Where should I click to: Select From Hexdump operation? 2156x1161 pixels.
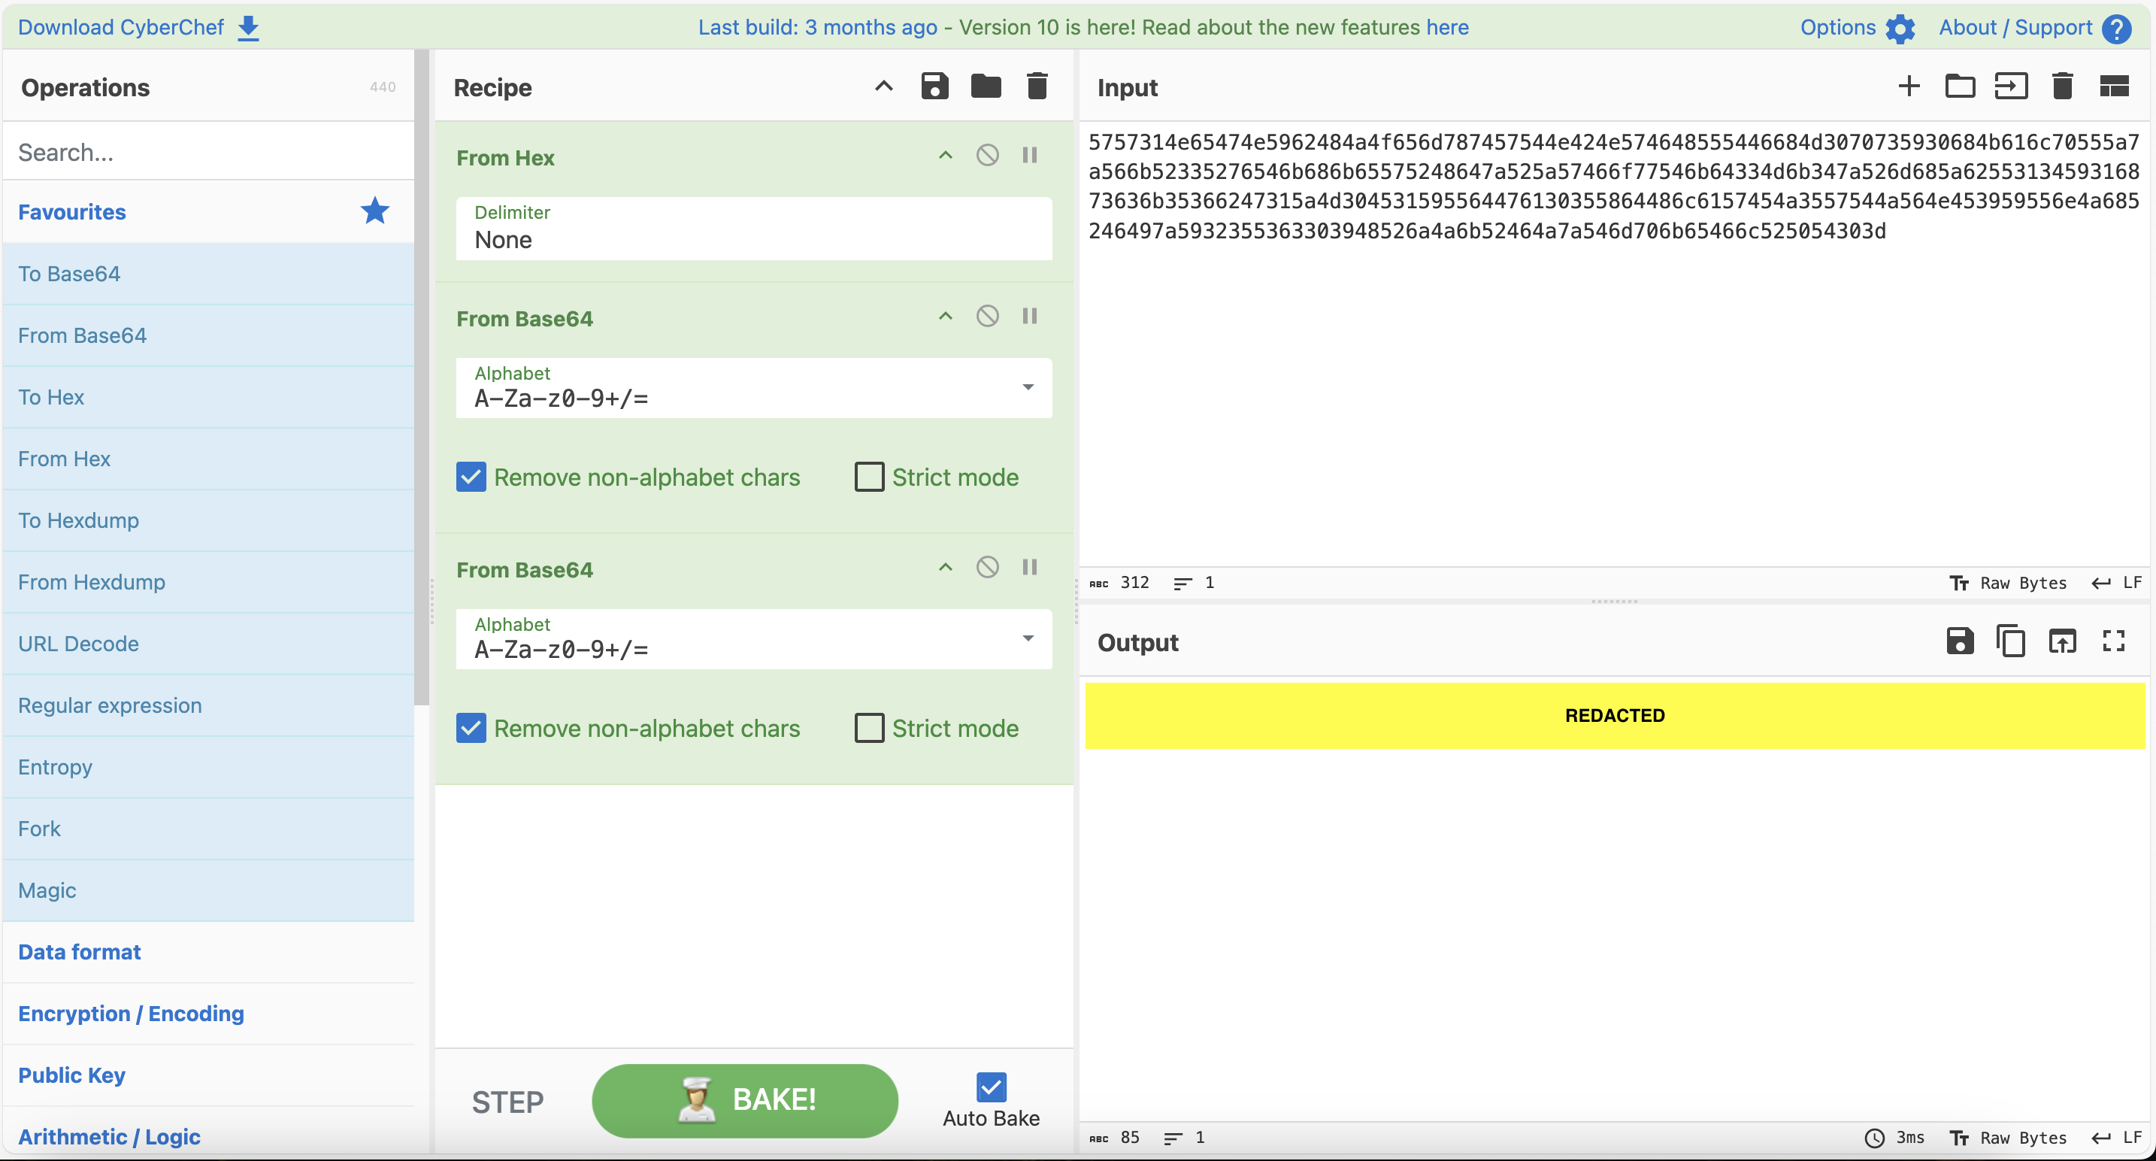tap(208, 583)
